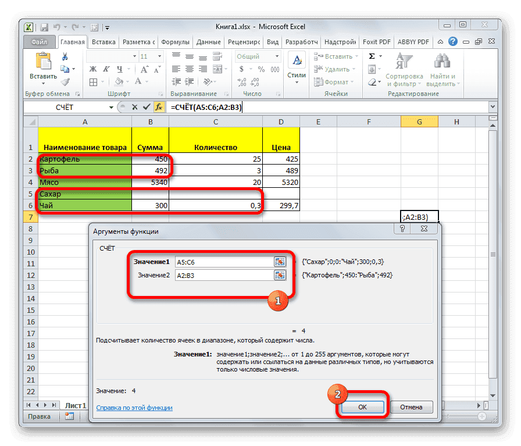Screen dimensions: 521x446
Task: Toggle underline formatting (Ч)
Action: click(119, 69)
